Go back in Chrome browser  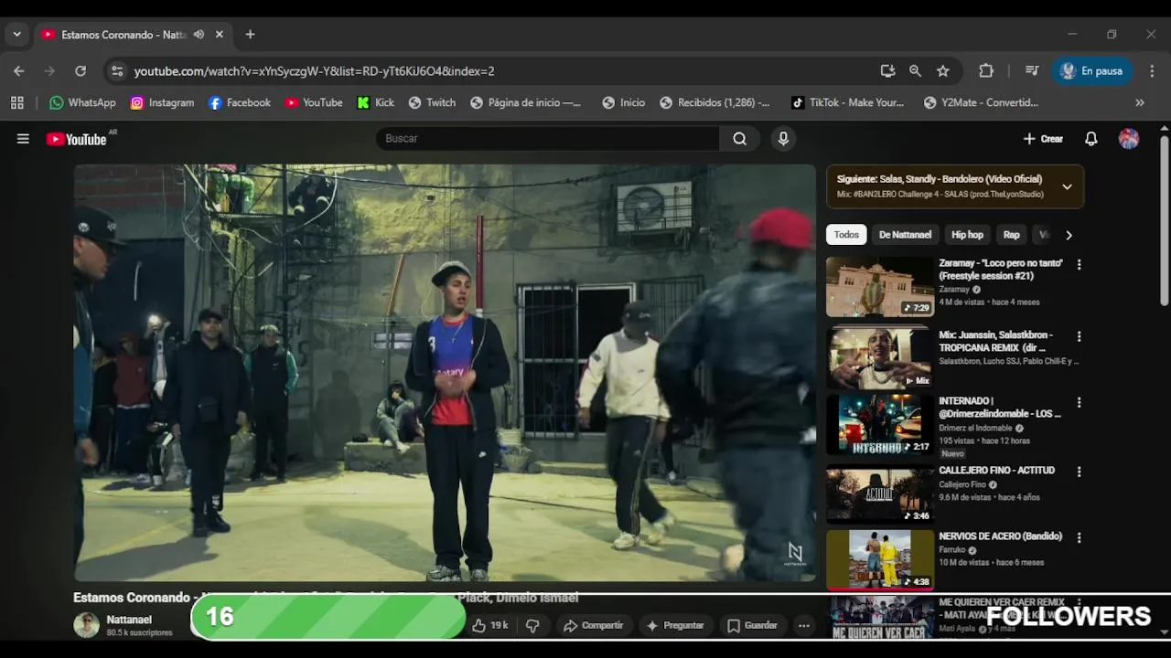19,70
